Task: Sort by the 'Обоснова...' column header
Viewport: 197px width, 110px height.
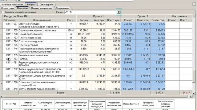Action: coord(10,20)
